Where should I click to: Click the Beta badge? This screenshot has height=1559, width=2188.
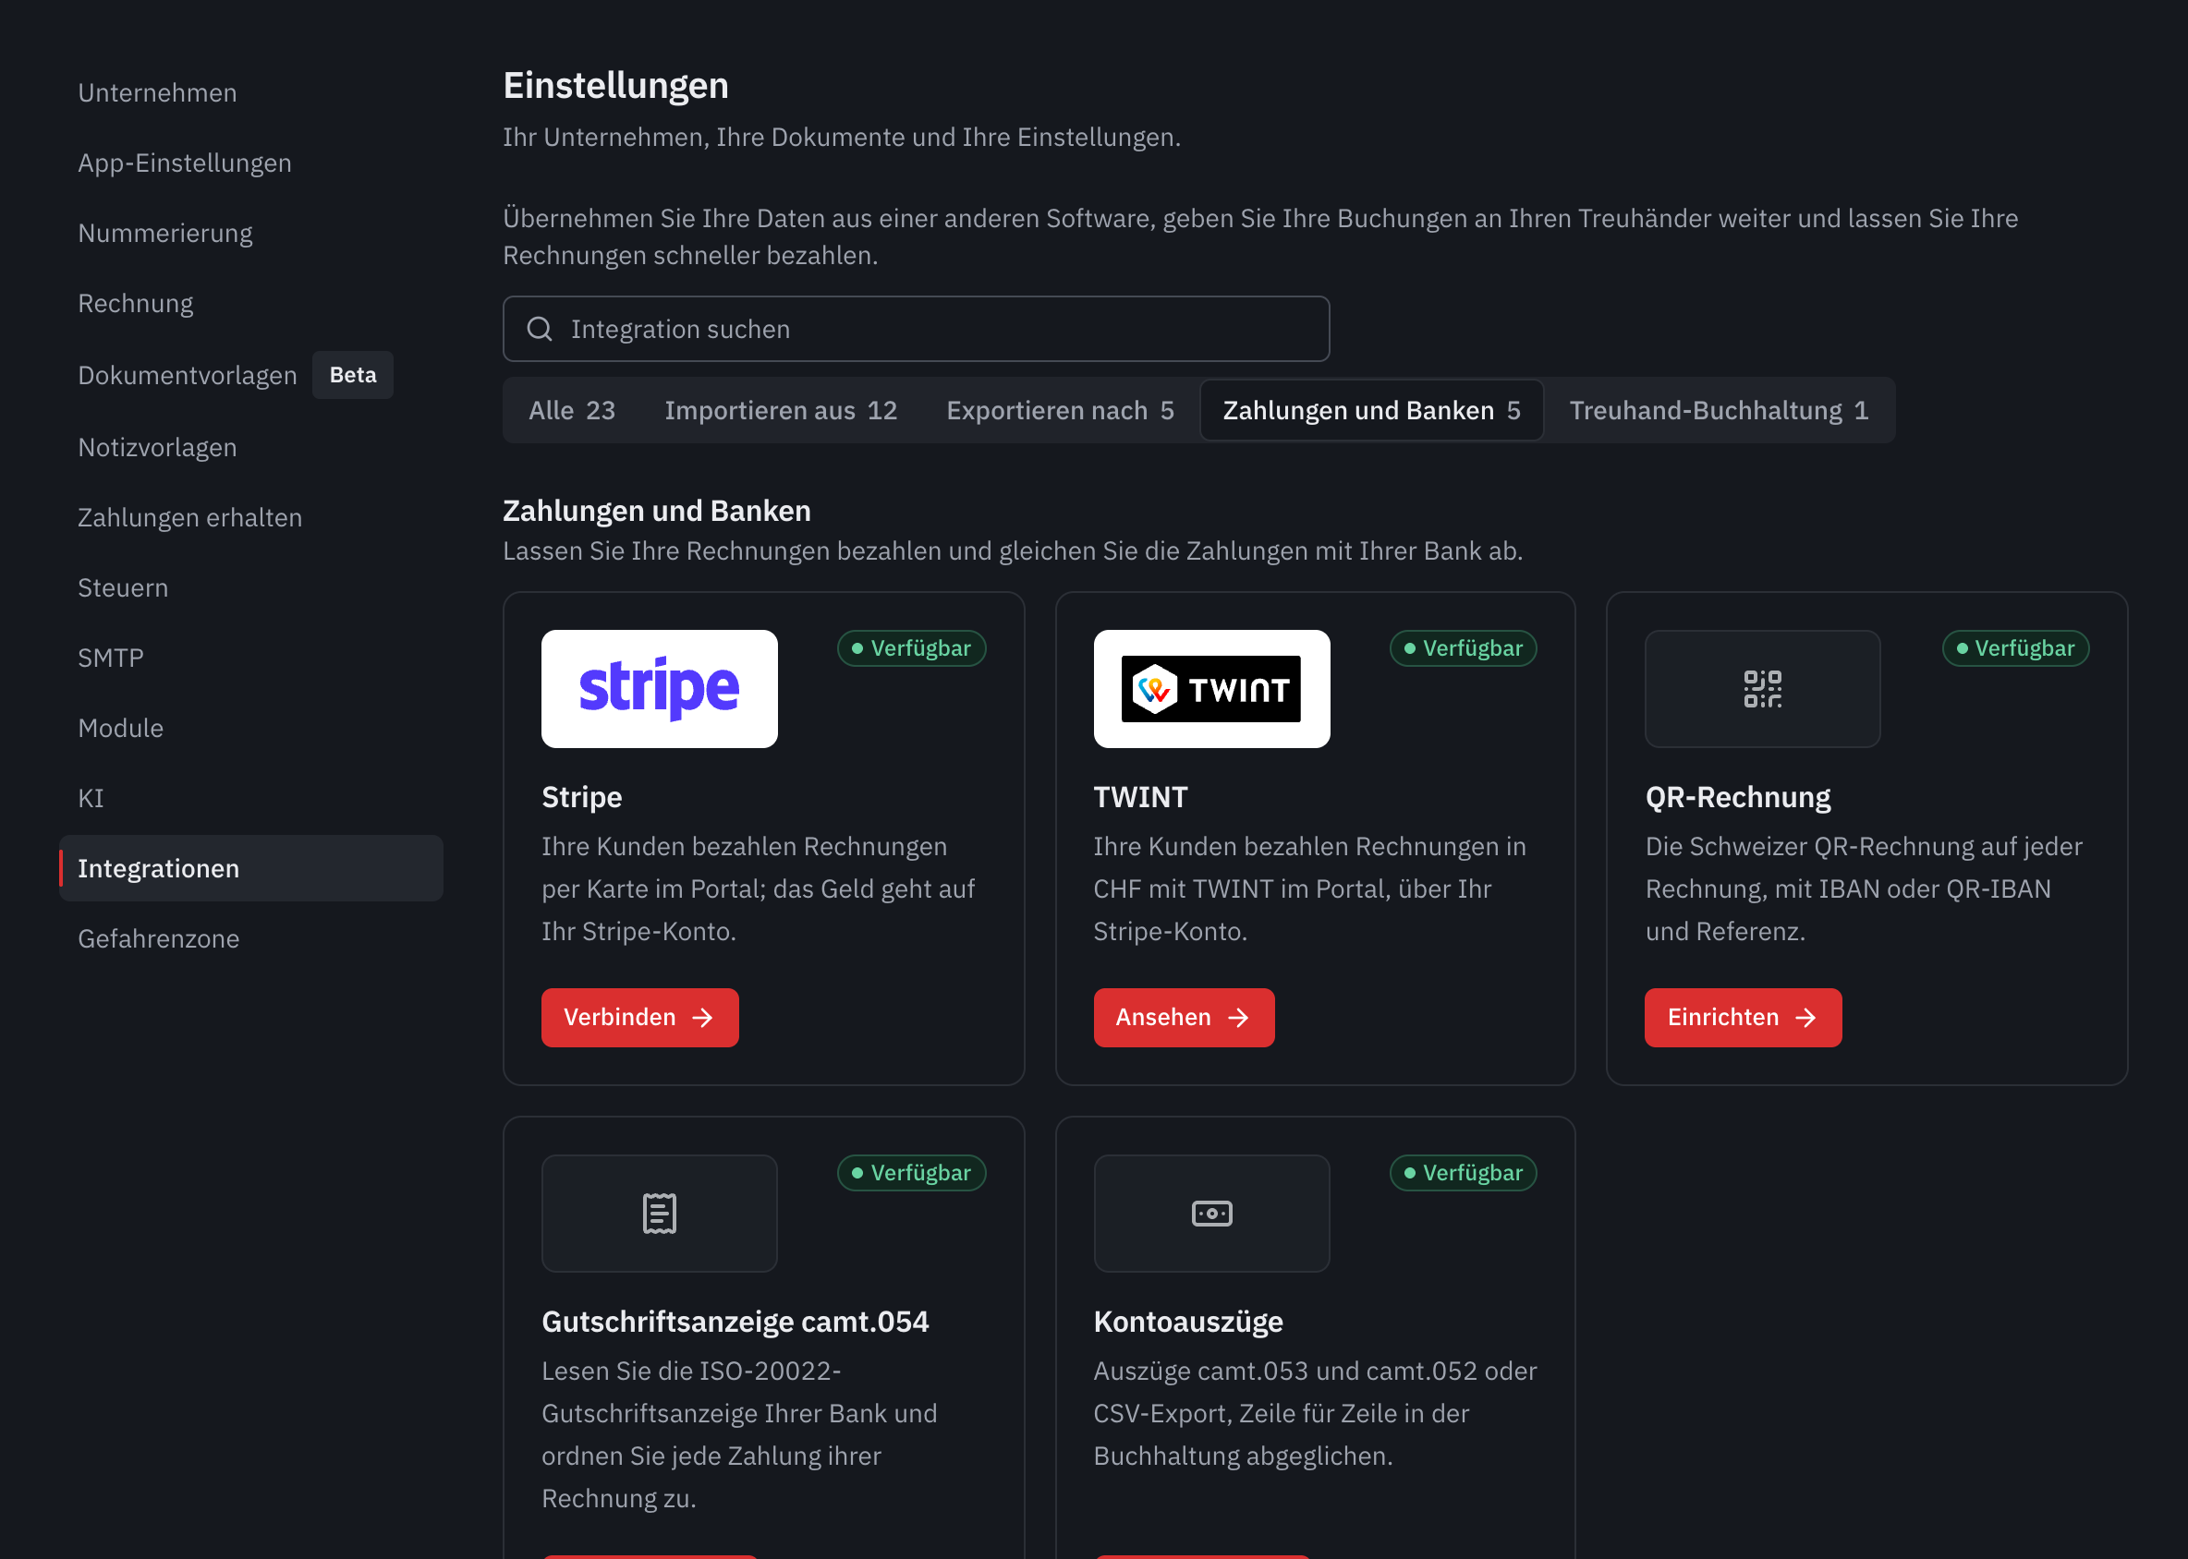coord(352,374)
